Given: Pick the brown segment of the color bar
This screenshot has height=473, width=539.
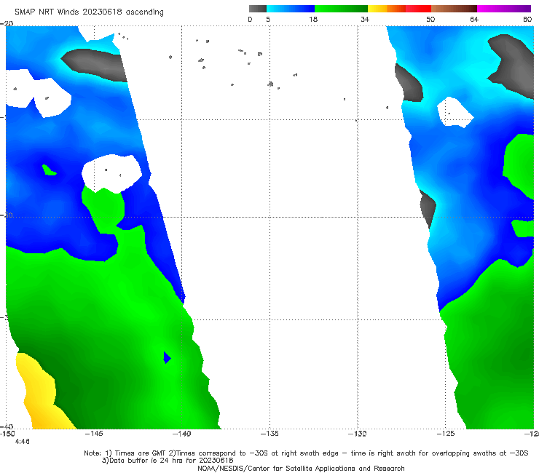Looking at the screenshot, I should click(454, 9).
